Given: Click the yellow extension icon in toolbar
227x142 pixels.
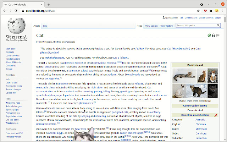Looking at the screenshot, I should (217, 11).
